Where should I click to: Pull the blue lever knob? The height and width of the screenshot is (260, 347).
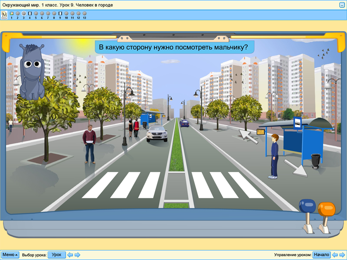pyautogui.click(x=308, y=206)
